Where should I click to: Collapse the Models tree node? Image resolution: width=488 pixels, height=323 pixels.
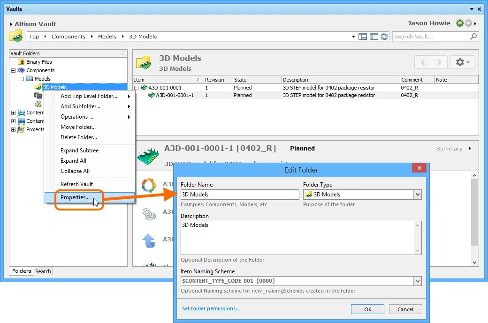point(22,79)
